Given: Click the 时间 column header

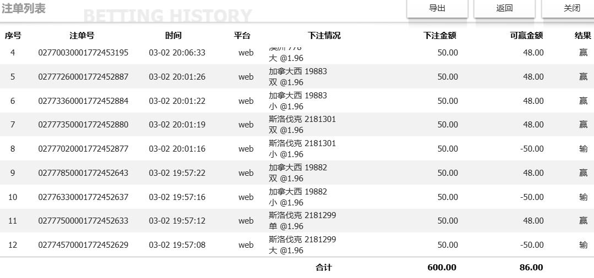Looking at the screenshot, I should click(x=173, y=36).
